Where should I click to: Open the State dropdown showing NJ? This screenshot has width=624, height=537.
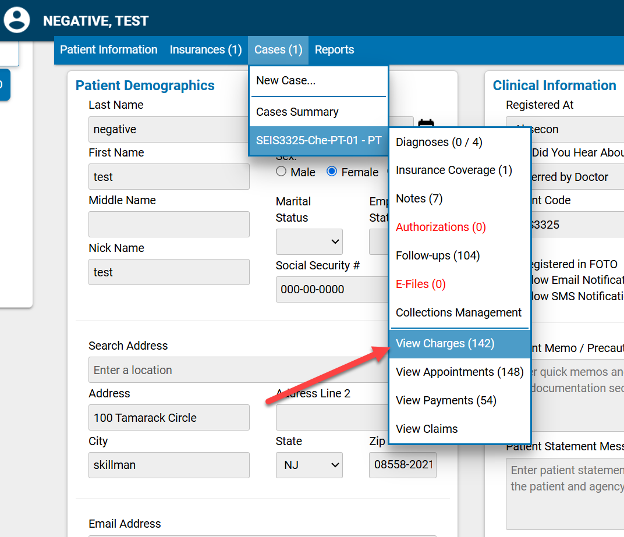[x=309, y=465]
